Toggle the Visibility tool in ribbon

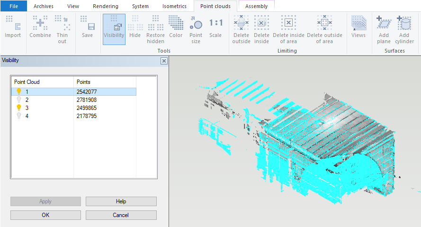pos(114,28)
